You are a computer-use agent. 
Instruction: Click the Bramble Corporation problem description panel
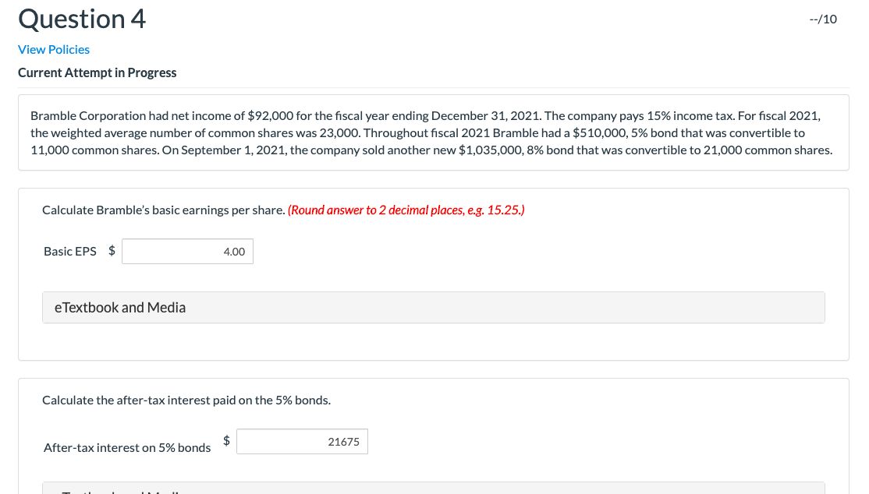click(433, 132)
